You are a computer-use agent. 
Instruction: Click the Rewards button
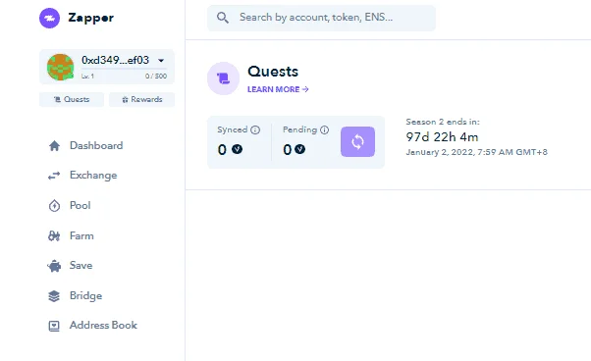[x=141, y=99]
